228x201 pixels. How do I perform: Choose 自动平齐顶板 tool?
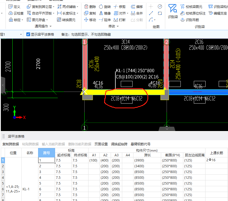tap(39, 13)
